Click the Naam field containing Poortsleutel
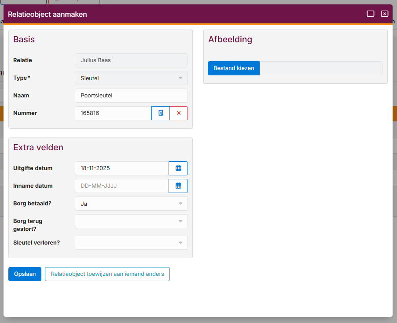 131,96
